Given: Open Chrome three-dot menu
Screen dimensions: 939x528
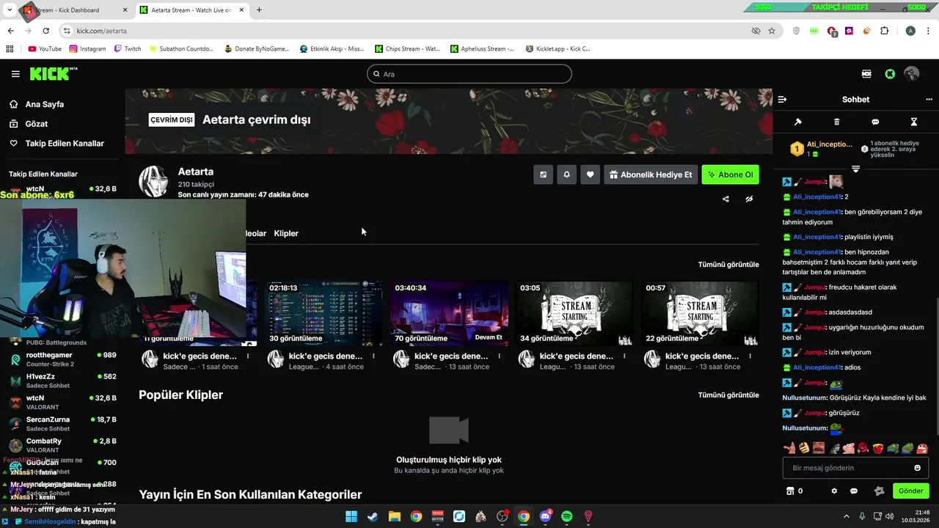Looking at the screenshot, I should click(929, 31).
